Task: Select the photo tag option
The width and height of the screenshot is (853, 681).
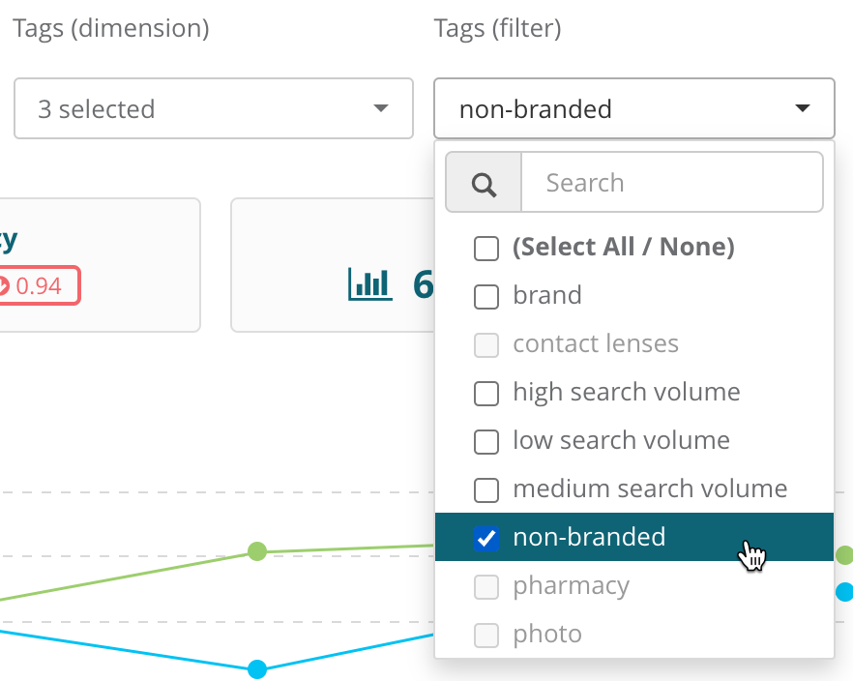Action: [x=547, y=635]
